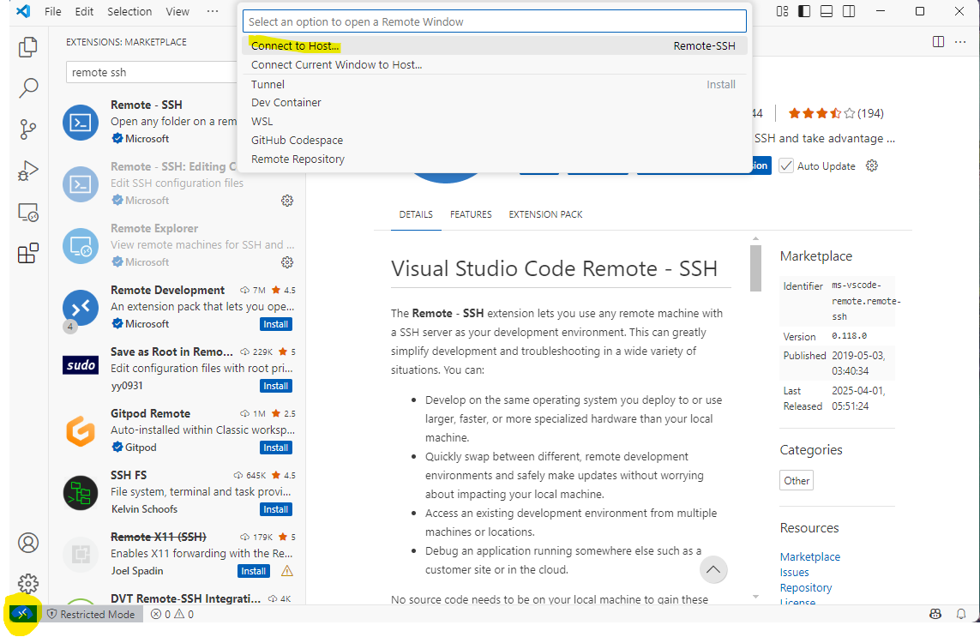Open the File menu
Viewport: 980px width, 637px height.
click(x=53, y=11)
